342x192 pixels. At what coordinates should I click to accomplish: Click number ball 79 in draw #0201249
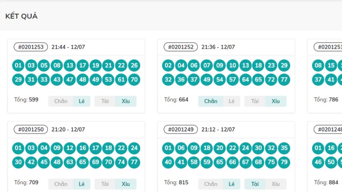click(284, 162)
